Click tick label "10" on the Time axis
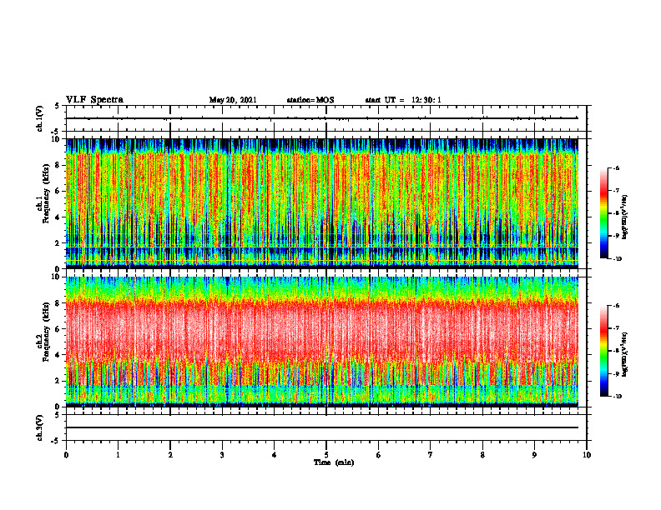 tap(587, 455)
